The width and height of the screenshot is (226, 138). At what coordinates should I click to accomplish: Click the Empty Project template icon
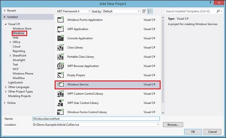pyautogui.click(x=61, y=75)
